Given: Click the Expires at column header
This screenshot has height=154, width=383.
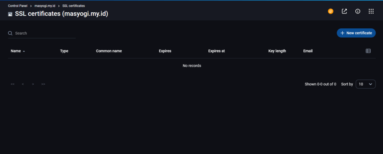Looking at the screenshot, I should tap(216, 51).
